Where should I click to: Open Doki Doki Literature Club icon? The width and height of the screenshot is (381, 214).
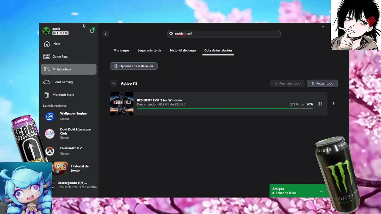[50, 134]
